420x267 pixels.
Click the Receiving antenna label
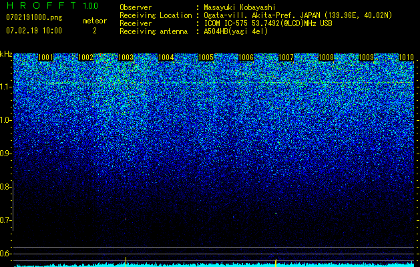tap(154, 31)
